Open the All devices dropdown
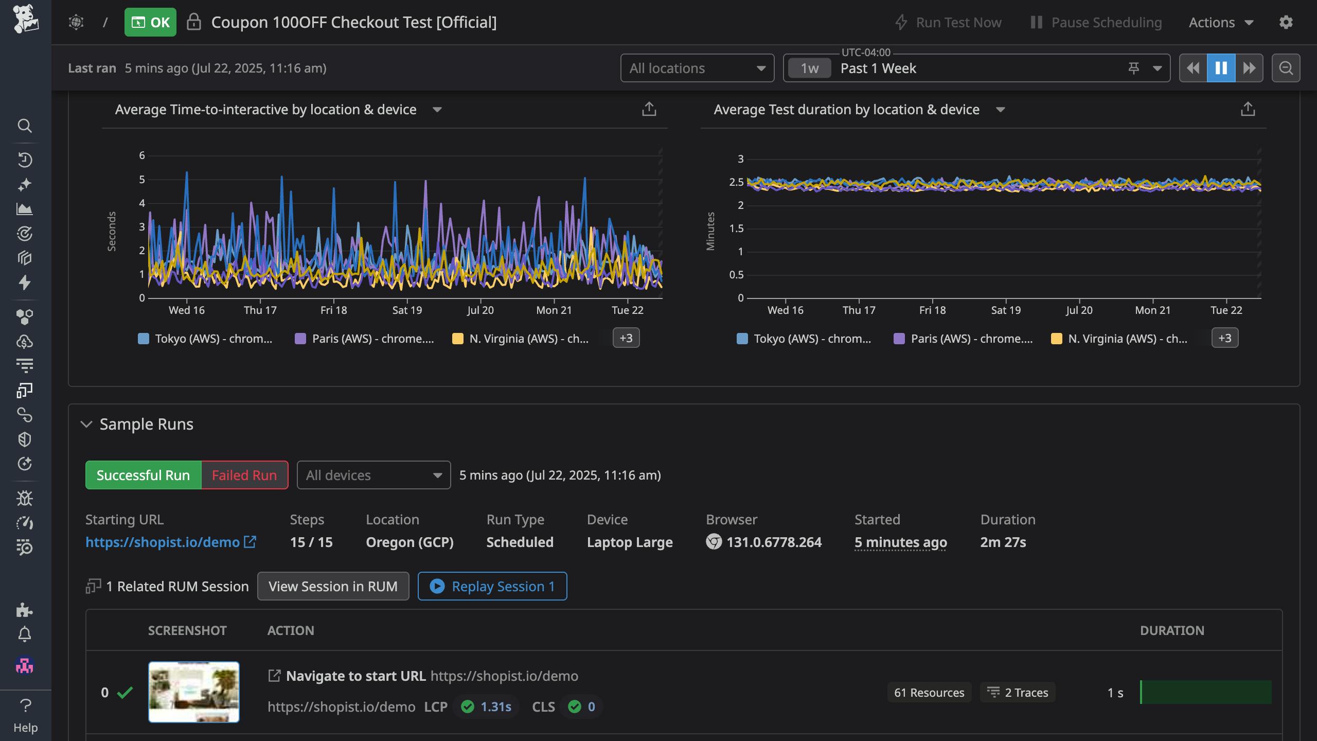The width and height of the screenshot is (1317, 741). [373, 474]
